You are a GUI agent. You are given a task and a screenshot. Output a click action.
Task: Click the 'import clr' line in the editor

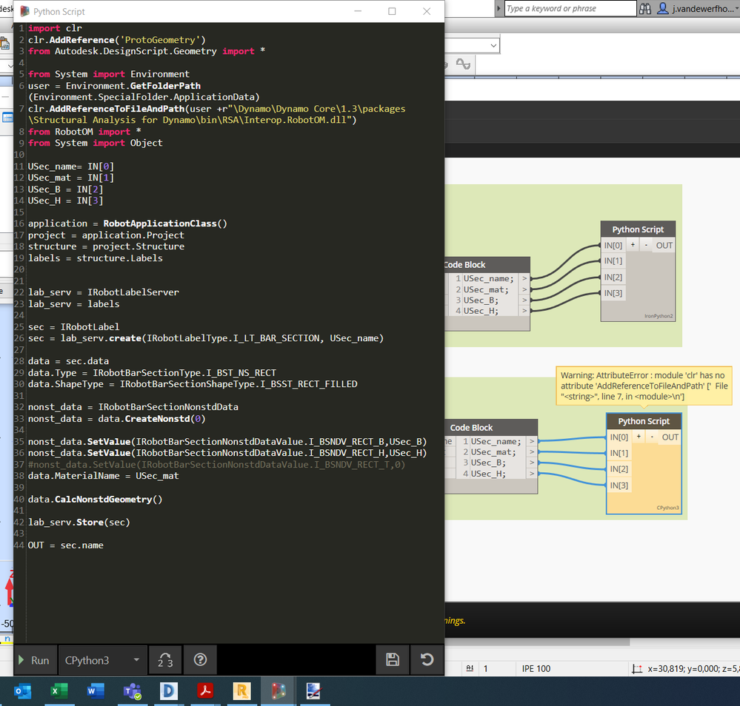(55, 28)
